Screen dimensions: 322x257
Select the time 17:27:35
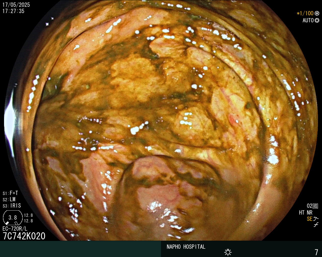[13, 11]
